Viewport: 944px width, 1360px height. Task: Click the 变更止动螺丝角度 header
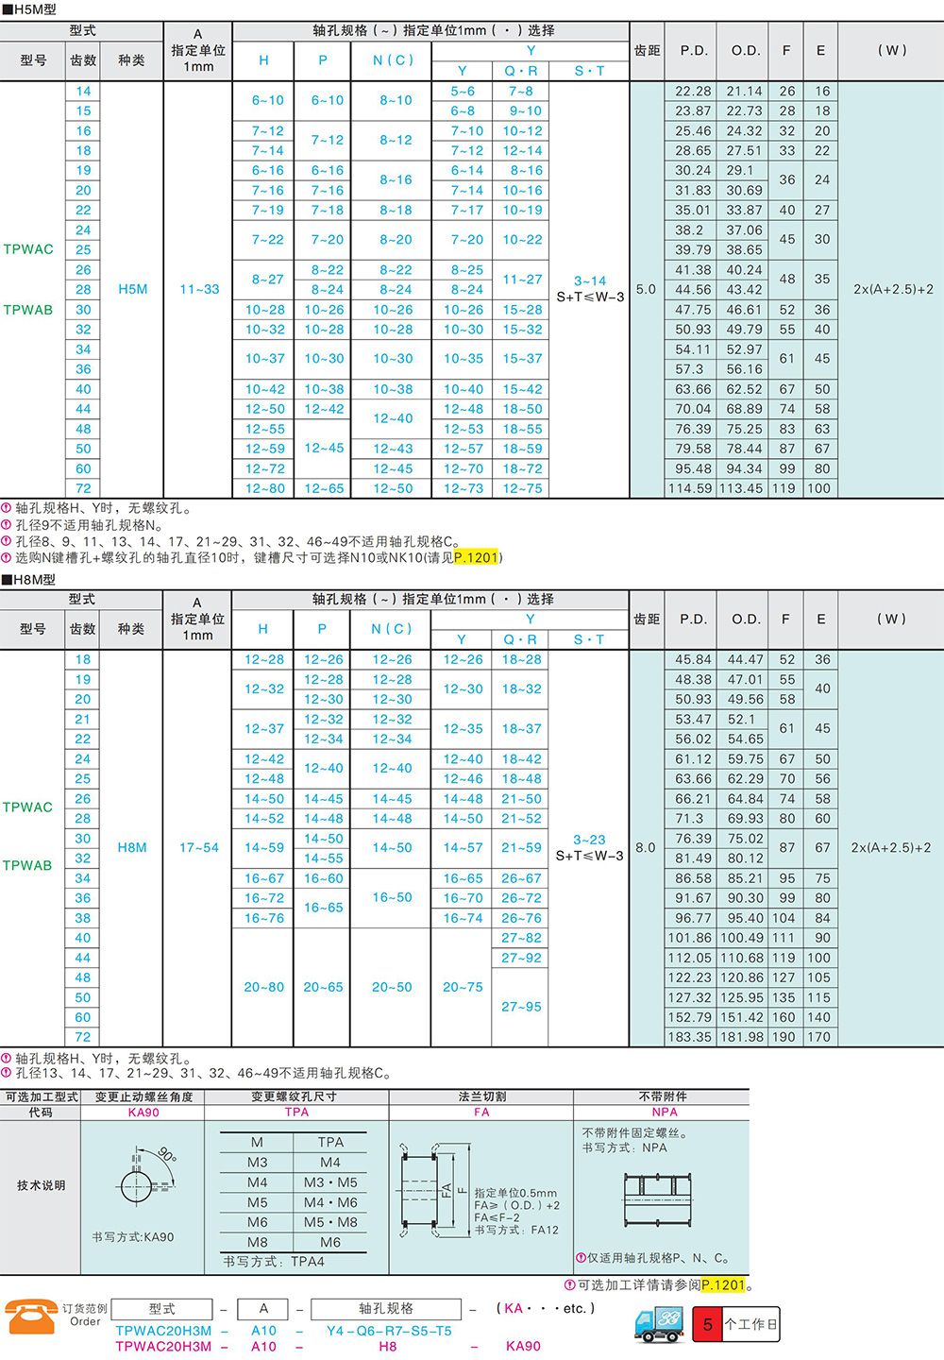(143, 1097)
